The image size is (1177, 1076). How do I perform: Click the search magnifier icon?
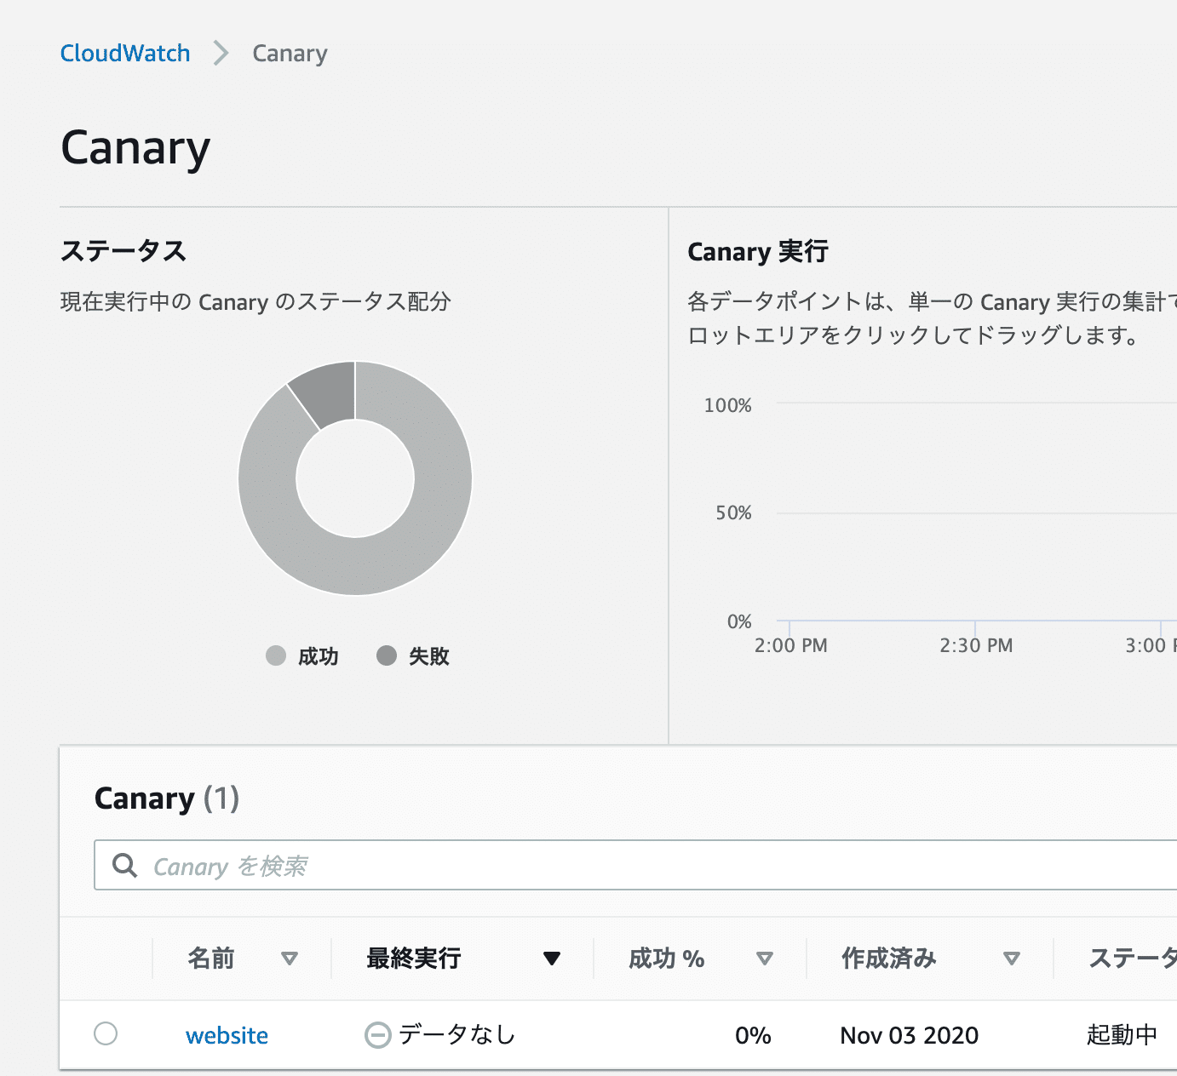point(125,866)
